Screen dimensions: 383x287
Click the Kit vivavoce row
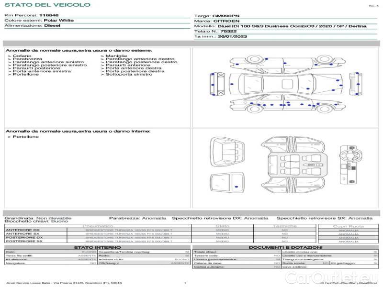coord(51,259)
